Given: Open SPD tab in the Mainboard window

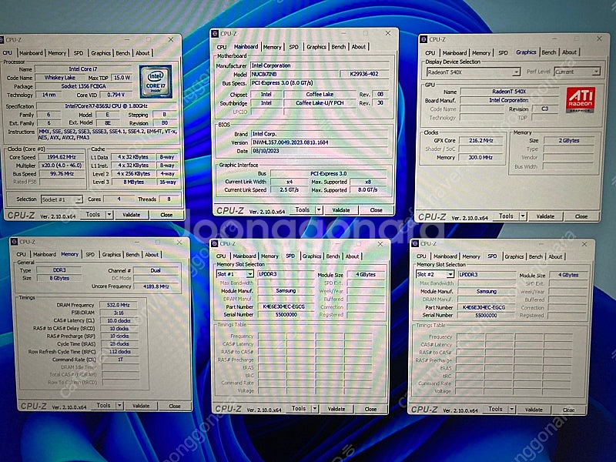Looking at the screenshot, I should pyautogui.click(x=294, y=47).
